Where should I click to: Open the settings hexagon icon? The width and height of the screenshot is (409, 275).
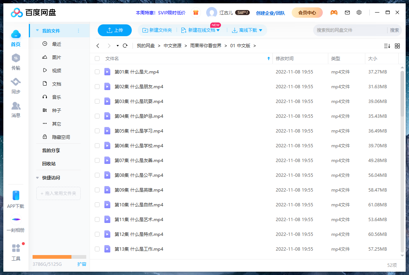pos(359,13)
